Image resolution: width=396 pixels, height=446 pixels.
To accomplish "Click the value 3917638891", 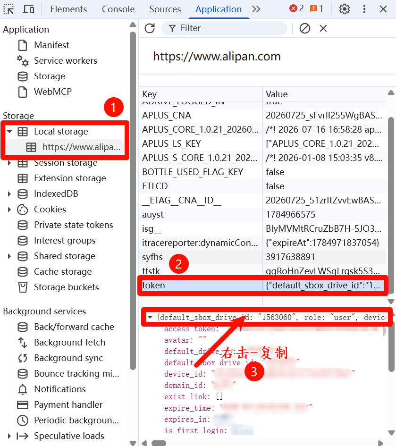I will 290,257.
